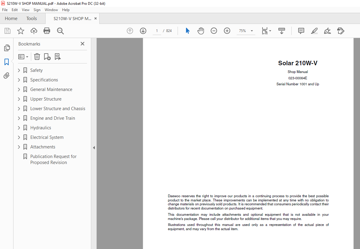Viewport: 360px width, 249px height.
Task: Switch to the Home tab
Action: point(11,19)
